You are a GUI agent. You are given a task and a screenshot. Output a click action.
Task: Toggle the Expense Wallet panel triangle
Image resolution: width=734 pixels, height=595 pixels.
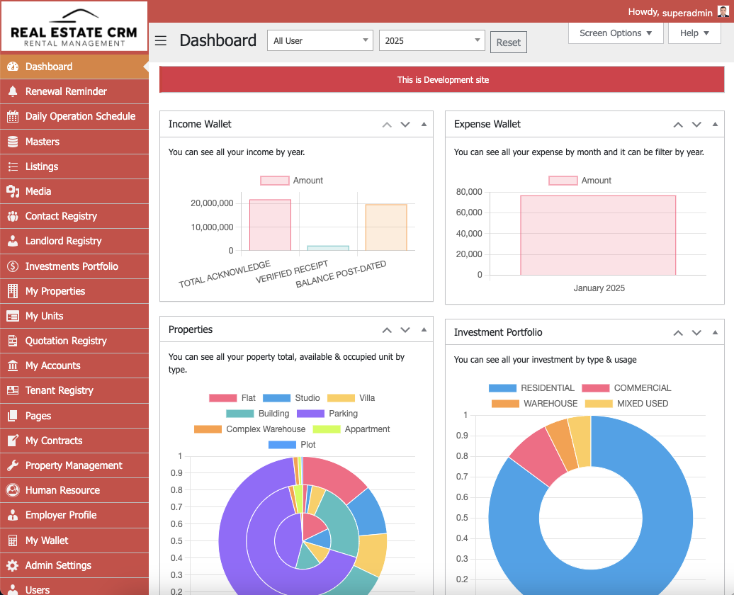pos(715,124)
